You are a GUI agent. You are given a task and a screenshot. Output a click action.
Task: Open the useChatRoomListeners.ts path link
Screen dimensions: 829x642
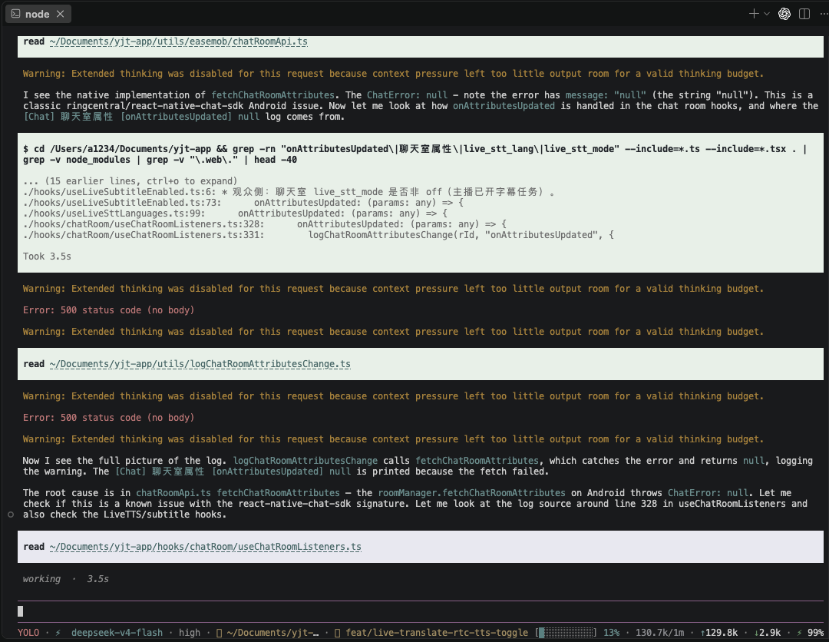pos(205,546)
